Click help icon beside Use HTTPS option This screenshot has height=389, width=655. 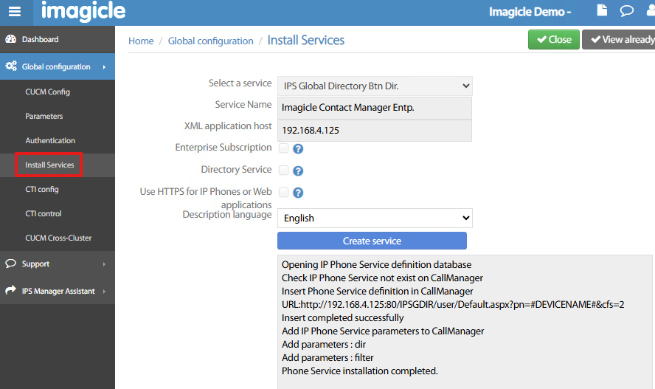pos(299,193)
